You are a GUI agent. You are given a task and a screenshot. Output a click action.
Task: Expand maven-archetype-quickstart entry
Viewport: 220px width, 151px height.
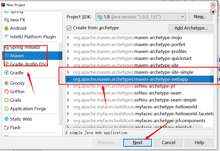(x=68, y=58)
